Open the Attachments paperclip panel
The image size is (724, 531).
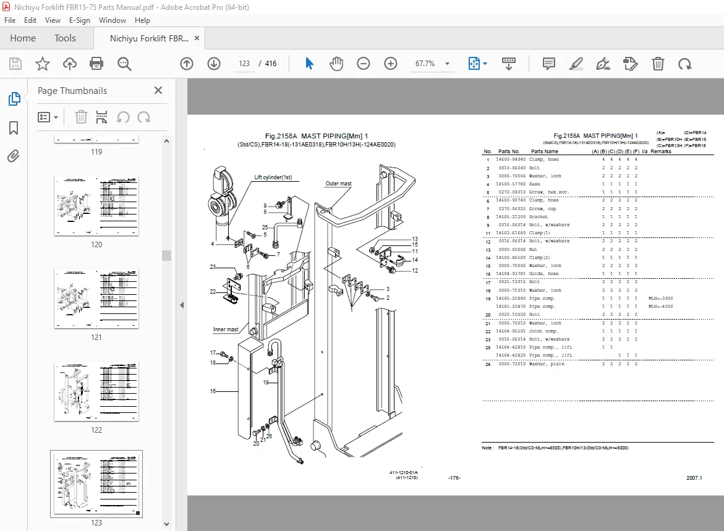(x=14, y=156)
